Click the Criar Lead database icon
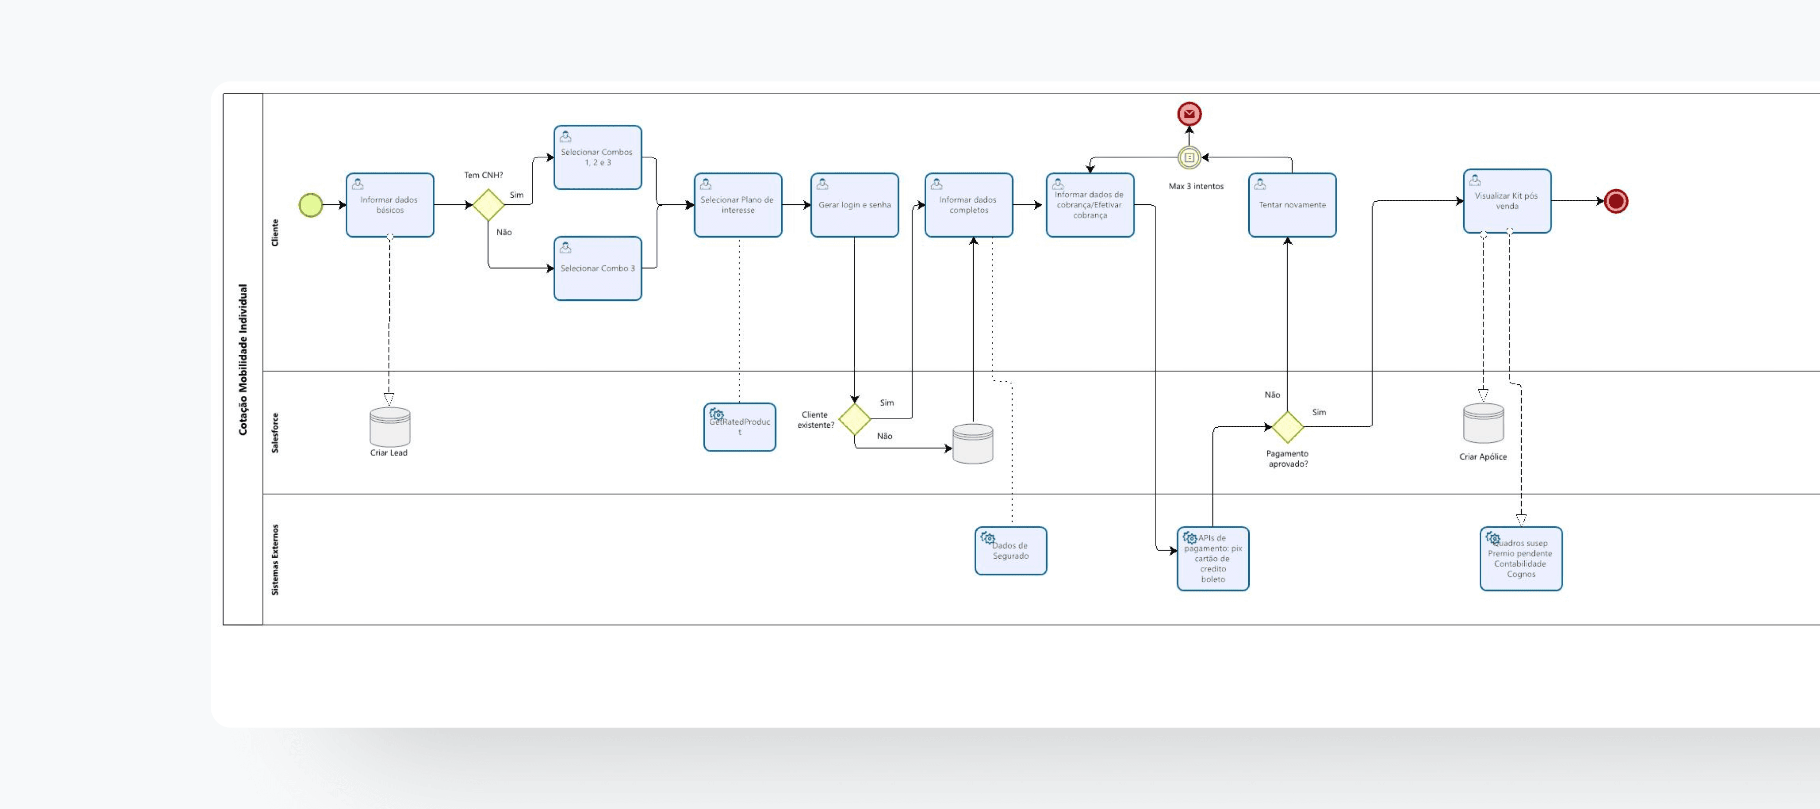1820x809 pixels. [x=390, y=426]
